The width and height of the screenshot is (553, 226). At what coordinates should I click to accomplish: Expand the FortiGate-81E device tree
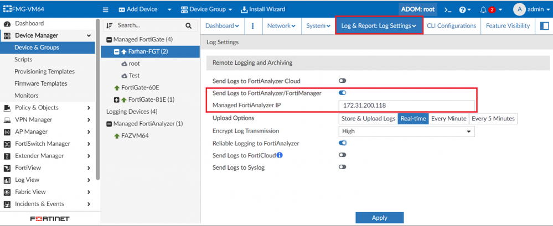pos(116,100)
